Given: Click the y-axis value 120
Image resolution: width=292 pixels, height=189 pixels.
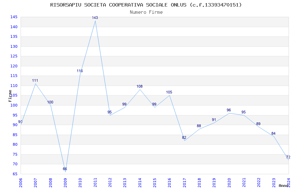Looking at the screenshot, I should (14, 66).
